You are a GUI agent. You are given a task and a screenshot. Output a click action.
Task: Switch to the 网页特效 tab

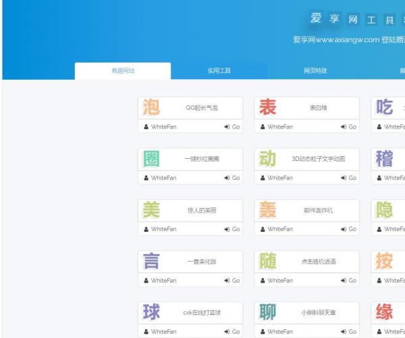315,70
